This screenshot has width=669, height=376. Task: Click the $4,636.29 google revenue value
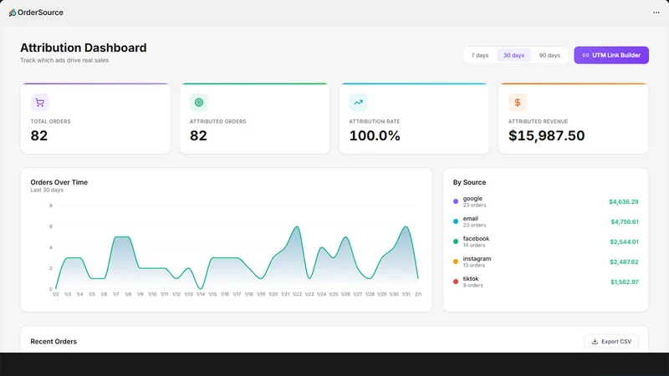[x=623, y=201]
